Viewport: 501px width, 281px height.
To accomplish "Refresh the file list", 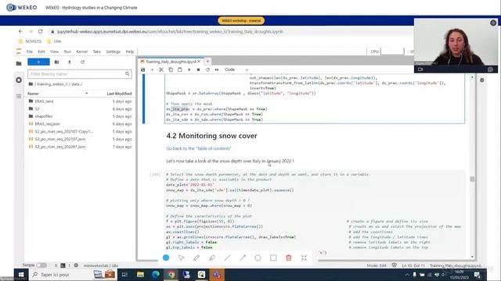I will click(x=82, y=62).
